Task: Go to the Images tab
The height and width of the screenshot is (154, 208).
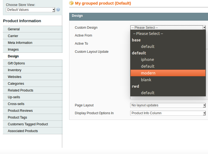Action: (13, 50)
